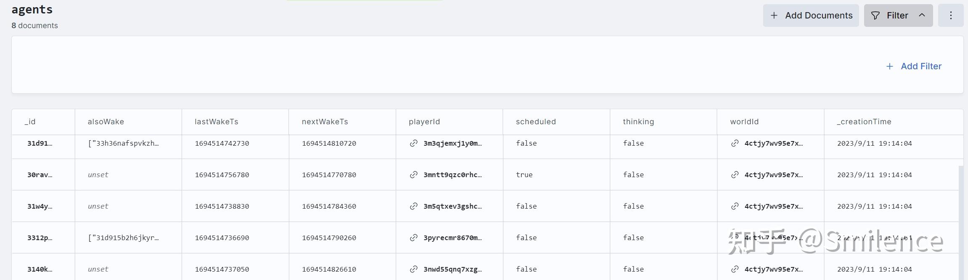This screenshot has height=280, width=968.
Task: Click the scheduled column header
Action: (536, 122)
